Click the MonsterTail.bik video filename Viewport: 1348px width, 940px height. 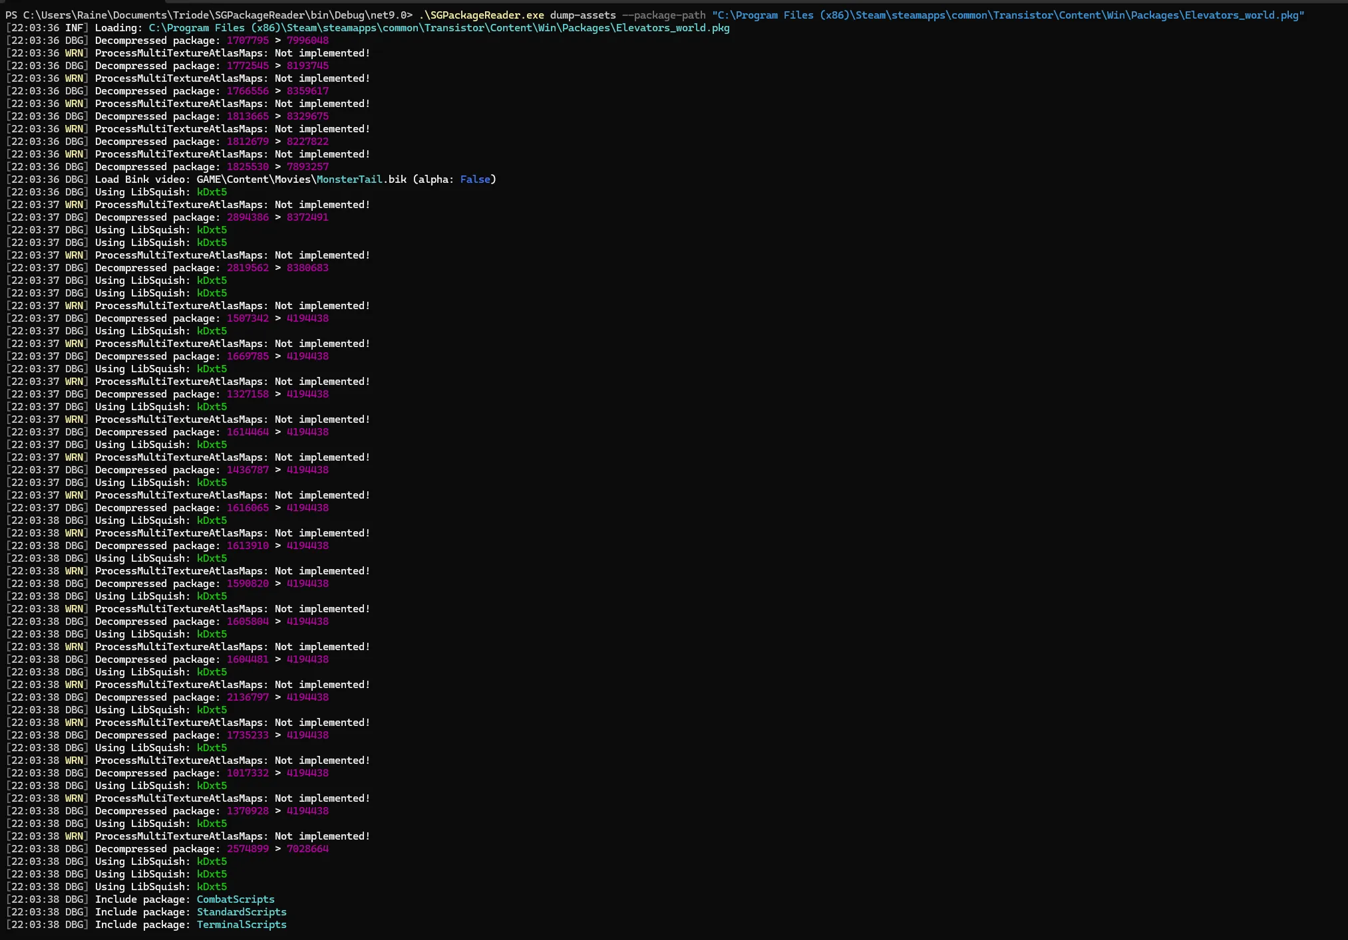click(x=350, y=179)
